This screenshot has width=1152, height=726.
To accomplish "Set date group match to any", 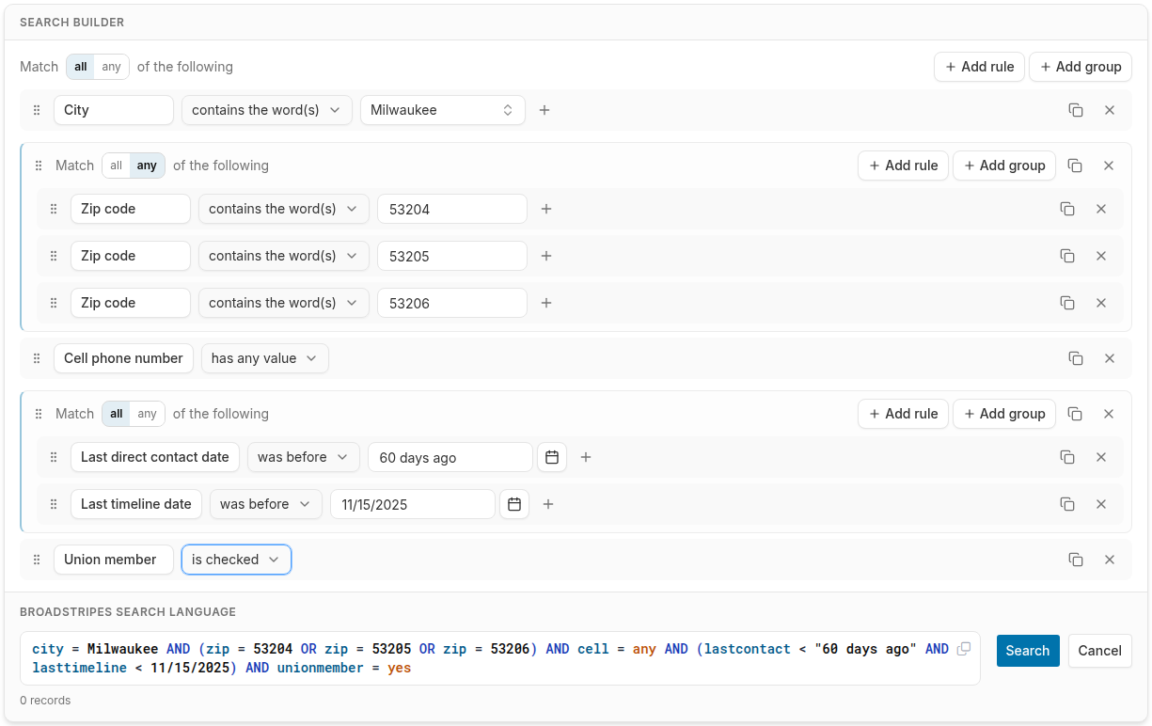I will pos(148,414).
